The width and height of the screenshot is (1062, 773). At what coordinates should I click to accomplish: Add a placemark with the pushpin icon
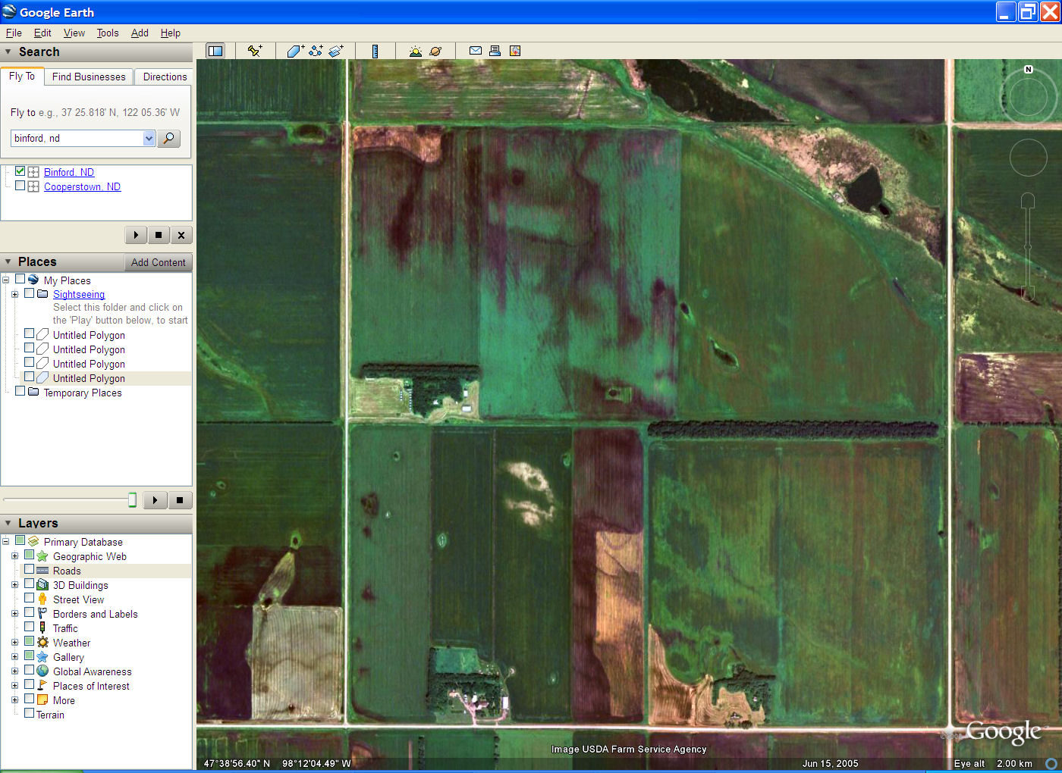255,51
